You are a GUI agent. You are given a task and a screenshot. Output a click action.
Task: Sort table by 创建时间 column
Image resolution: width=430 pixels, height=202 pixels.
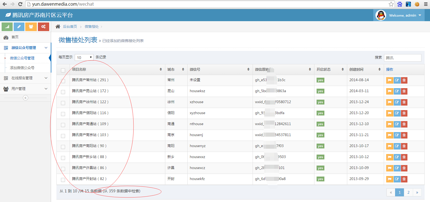click(365, 69)
